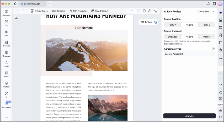Viewport: 224px width, 122px height.
Task: Select Neutral review position
Action: (x=189, y=25)
